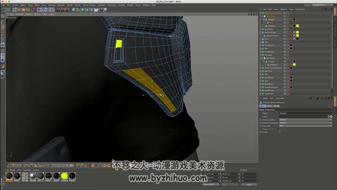Open the viewport Display menu
Image resolution: width=337 pixels, height=190 pixels.
click(28, 14)
